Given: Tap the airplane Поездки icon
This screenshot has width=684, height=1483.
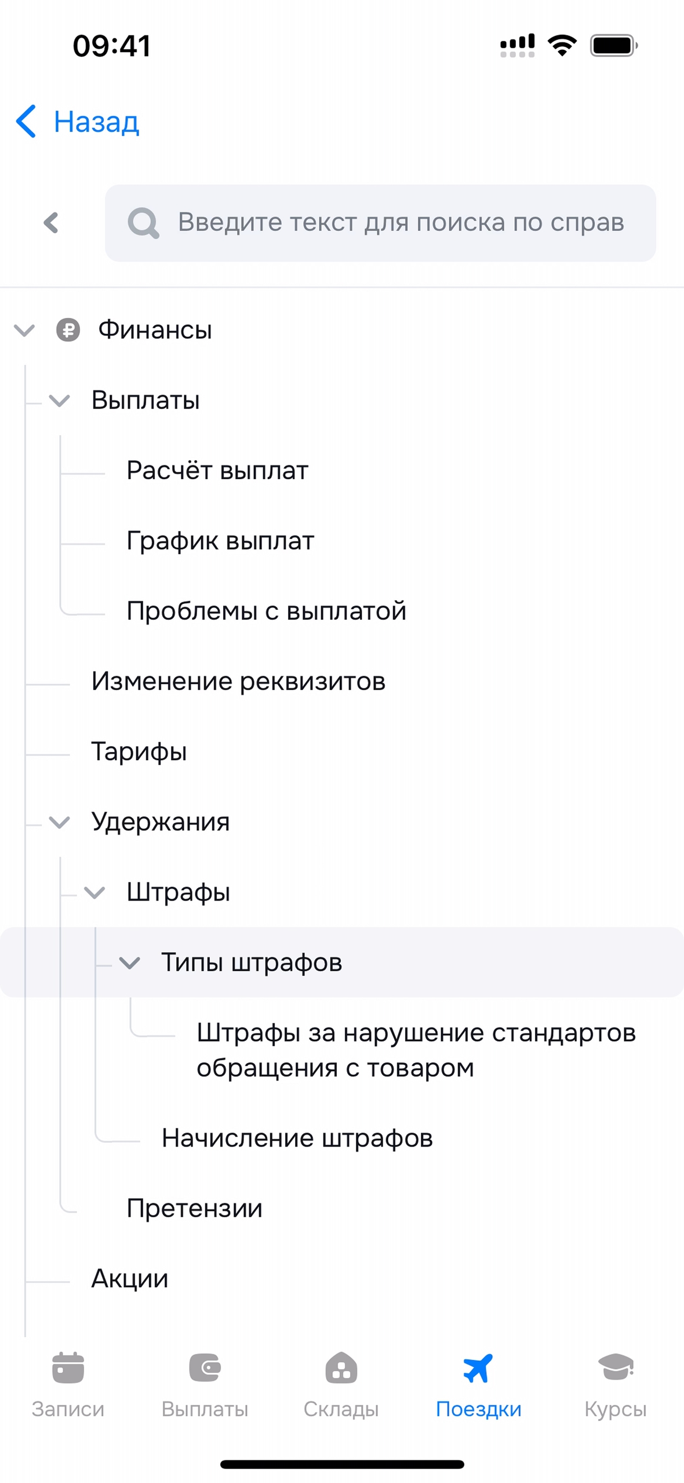Looking at the screenshot, I should point(478,1368).
